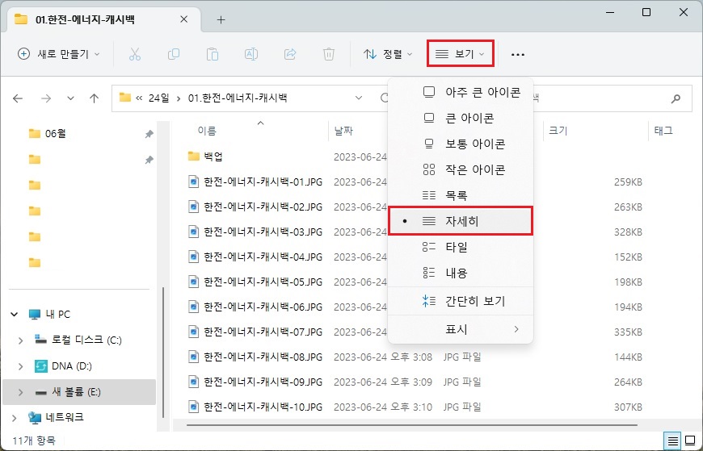Select file 한전-에너지-캐시백-05.JPG
703x451 pixels.
coord(263,282)
